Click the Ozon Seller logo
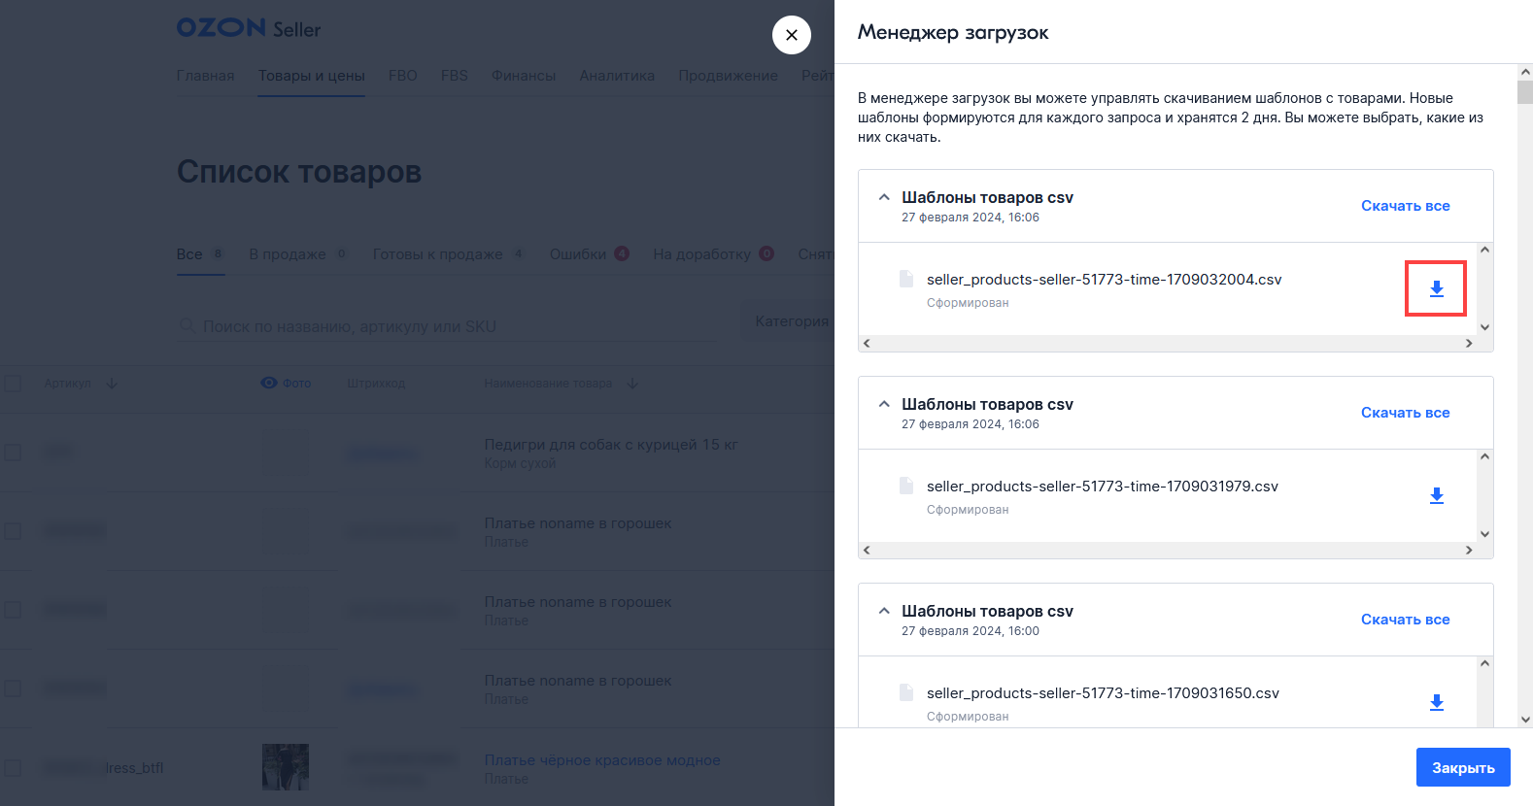1533x806 pixels. point(249,28)
